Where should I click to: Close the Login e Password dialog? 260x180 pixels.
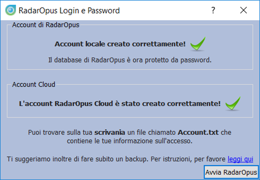pos(243,10)
